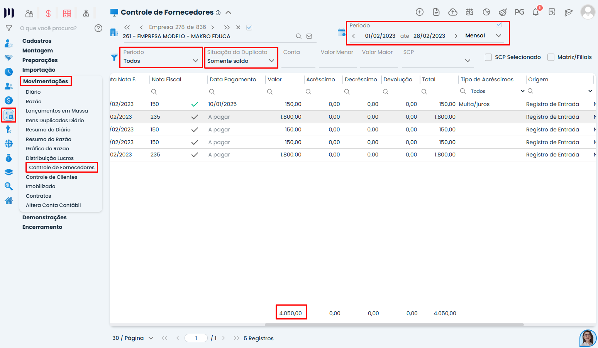
Task: Open the Situação da Duplicata dropdown
Action: (241, 61)
